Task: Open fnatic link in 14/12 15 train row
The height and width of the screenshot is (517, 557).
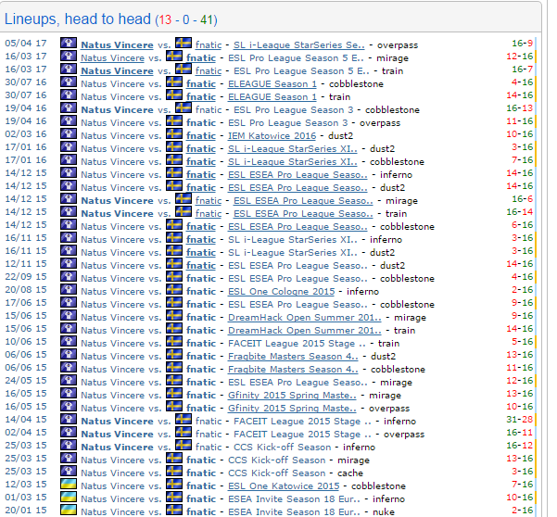Action: click(x=209, y=214)
